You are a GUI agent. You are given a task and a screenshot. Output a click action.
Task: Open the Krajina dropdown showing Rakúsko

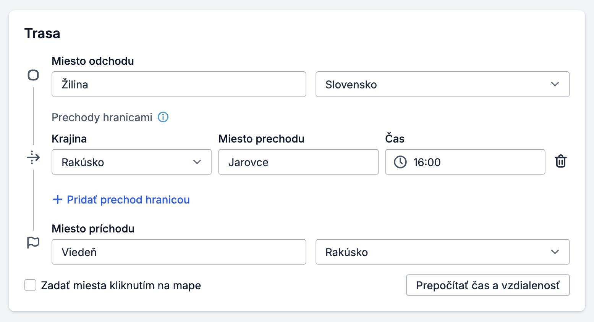[x=131, y=162]
